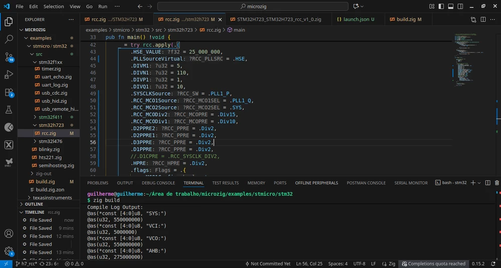This screenshot has height=268, width=501.
Task: Open the Extensions view with 2 badge
Action: (9, 93)
